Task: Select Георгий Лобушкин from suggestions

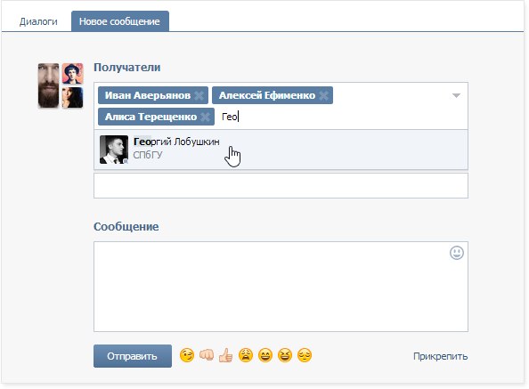Action: click(281, 150)
